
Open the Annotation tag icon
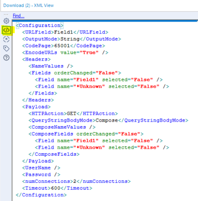click(x=7, y=49)
